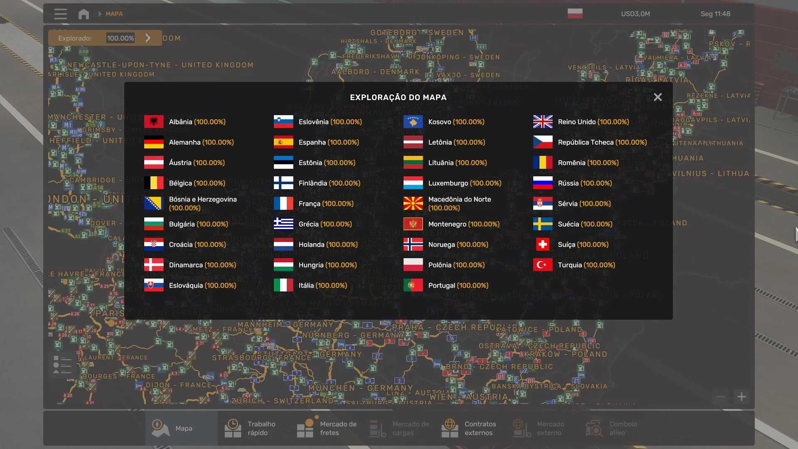Viewport: 798px width, 449px height.
Task: Click the Turquia flag entry
Action: pyautogui.click(x=543, y=265)
